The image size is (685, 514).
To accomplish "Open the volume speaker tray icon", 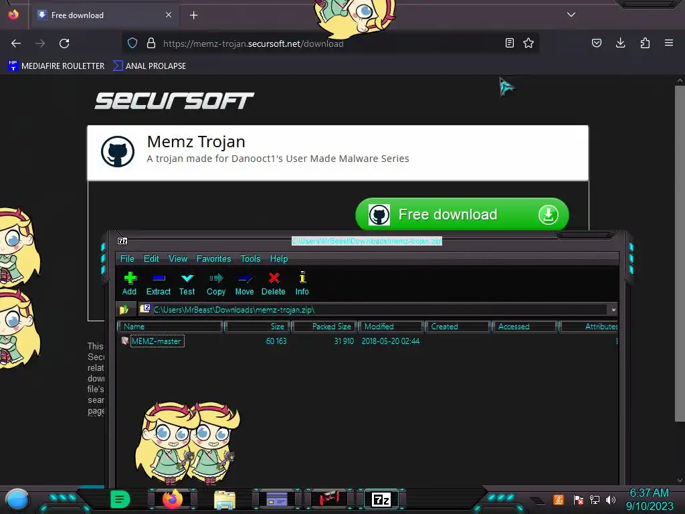I will point(611,499).
